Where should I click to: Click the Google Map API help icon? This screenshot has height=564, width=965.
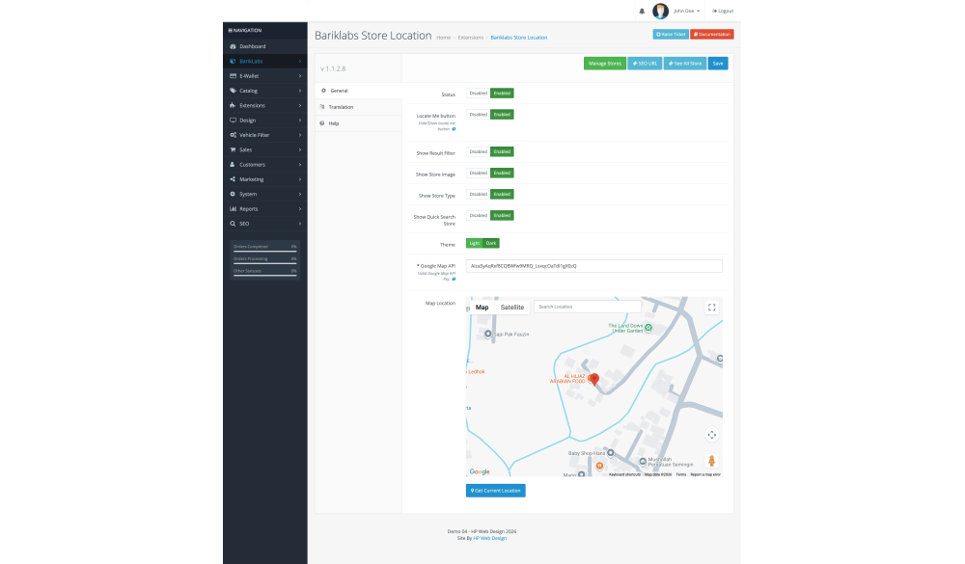click(455, 279)
